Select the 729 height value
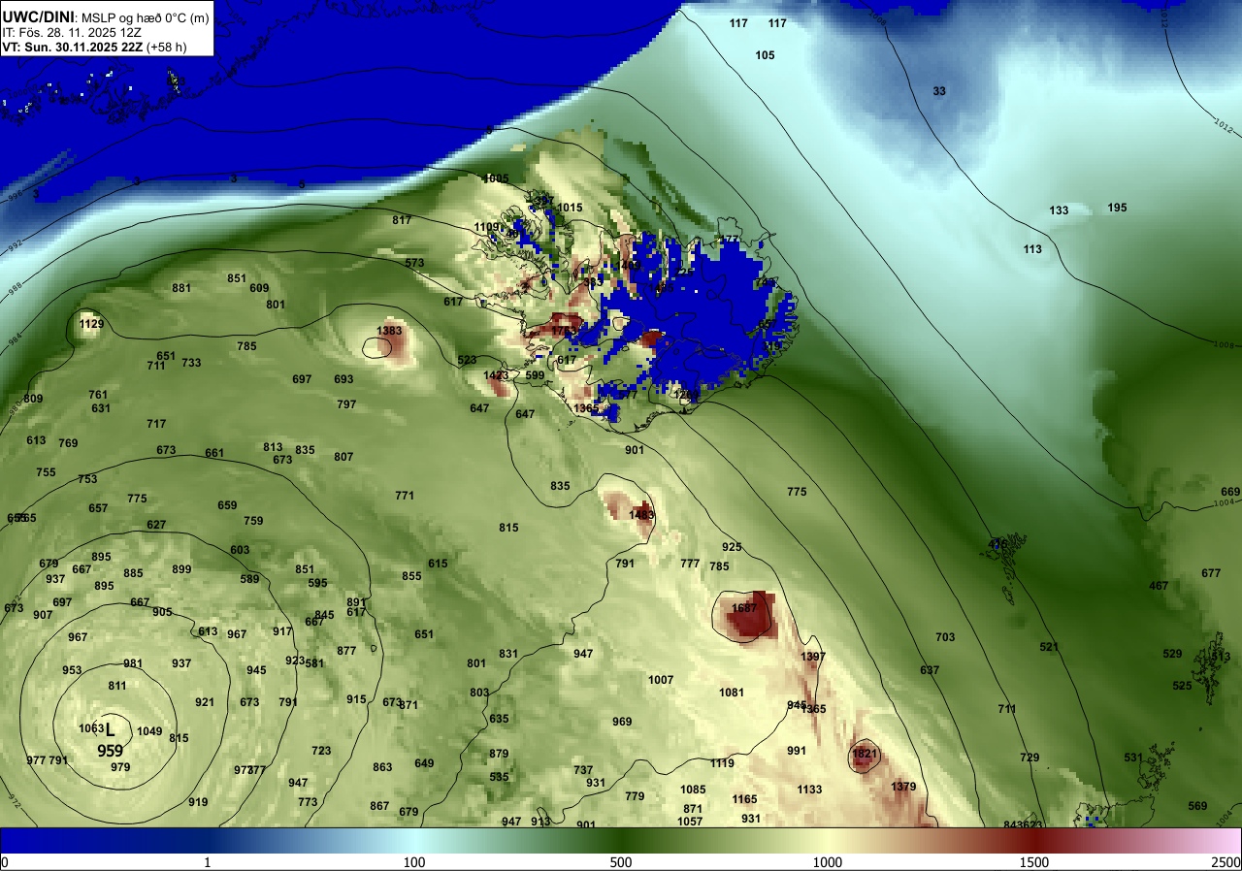This screenshot has width=1242, height=871. 1030,758
